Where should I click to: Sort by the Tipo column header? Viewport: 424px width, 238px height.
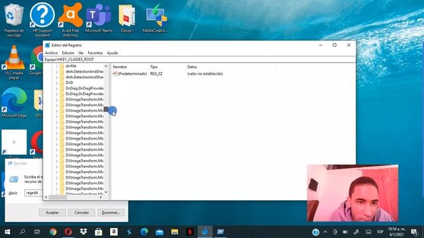click(154, 67)
